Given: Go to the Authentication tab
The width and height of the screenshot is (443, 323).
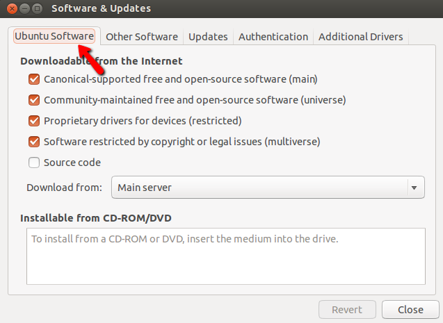Looking at the screenshot, I should tap(273, 37).
